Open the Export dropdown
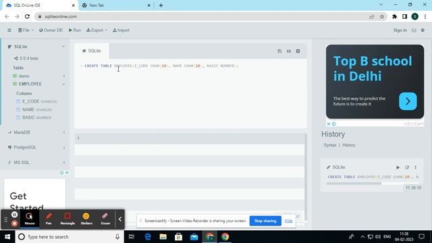Viewport: 432px width, 243px height. point(97,30)
